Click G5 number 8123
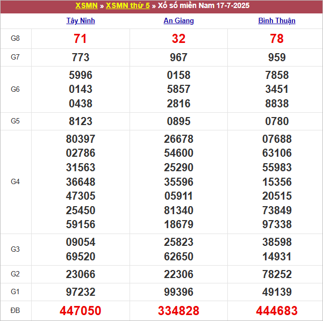Viewport: 323px width, 321px height. 81,121
